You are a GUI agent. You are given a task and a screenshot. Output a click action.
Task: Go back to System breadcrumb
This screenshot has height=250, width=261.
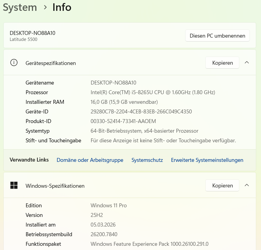tap(20, 8)
